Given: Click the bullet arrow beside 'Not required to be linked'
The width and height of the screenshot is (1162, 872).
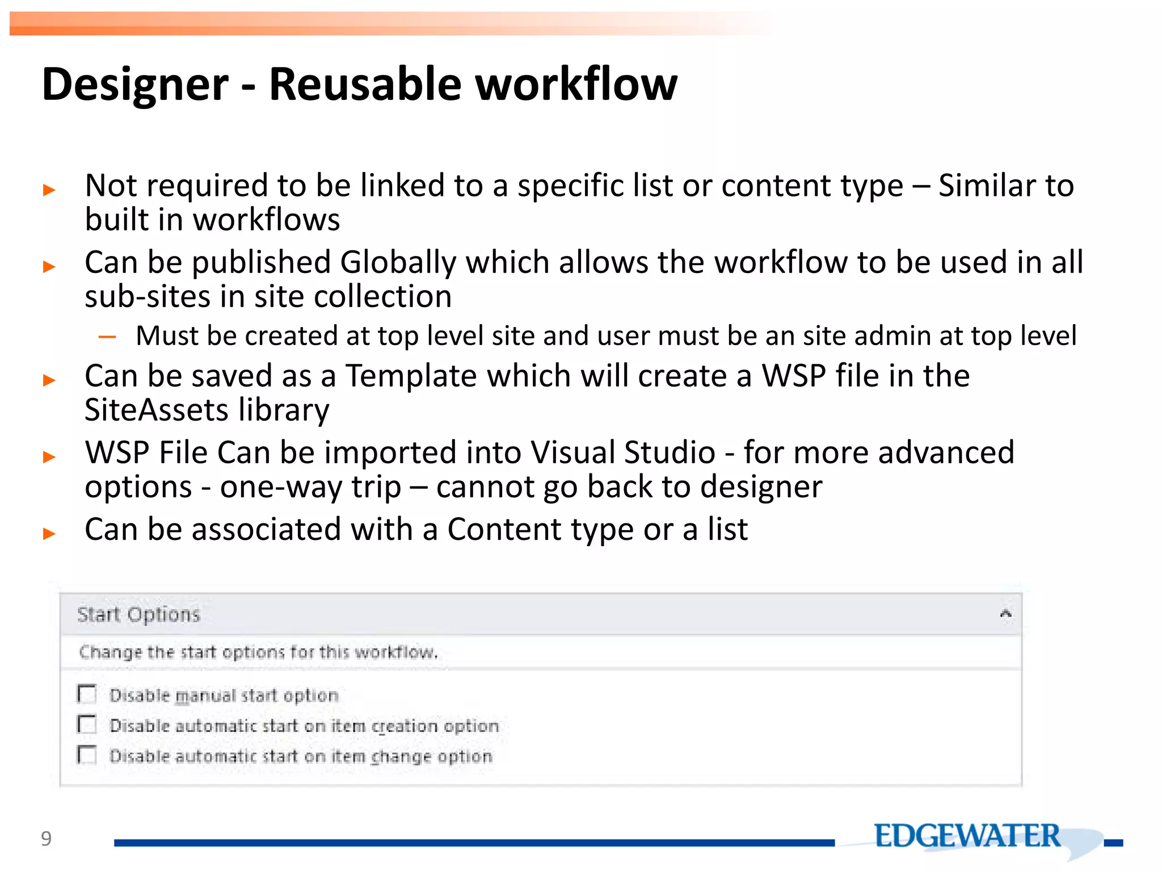Looking at the screenshot, I should 49,190.
